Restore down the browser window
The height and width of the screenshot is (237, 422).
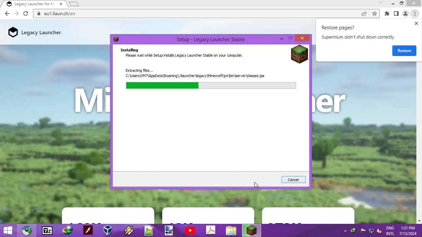[402, 3]
